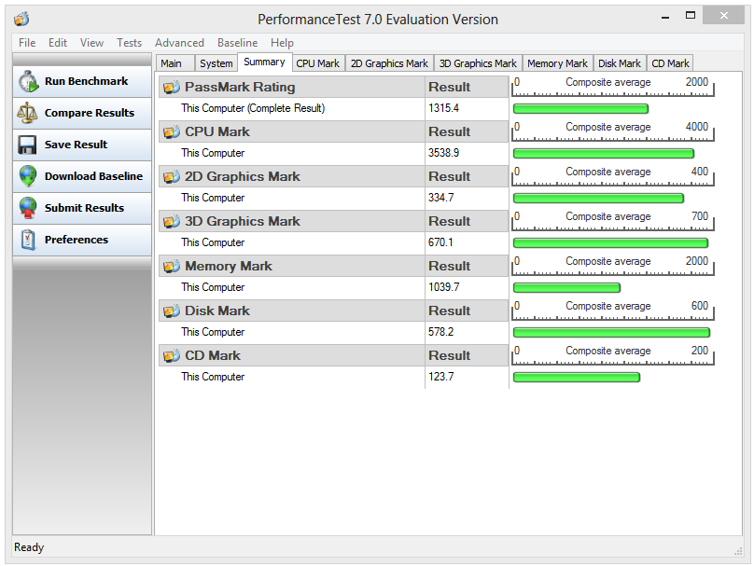Select 'This Computer (Complete Result)' row
The height and width of the screenshot is (566, 754).
pyautogui.click(x=253, y=108)
